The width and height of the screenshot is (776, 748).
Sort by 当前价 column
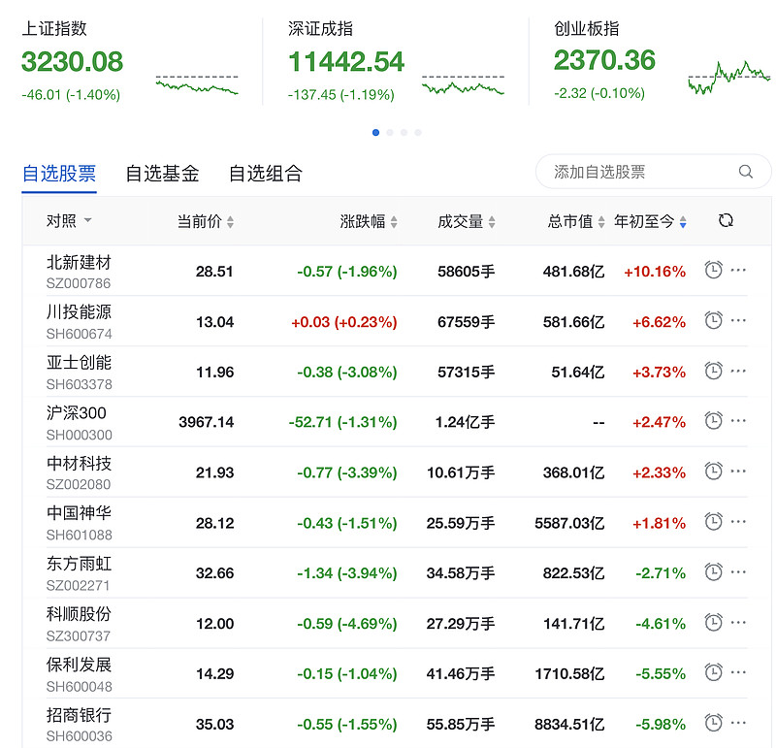coord(206,221)
